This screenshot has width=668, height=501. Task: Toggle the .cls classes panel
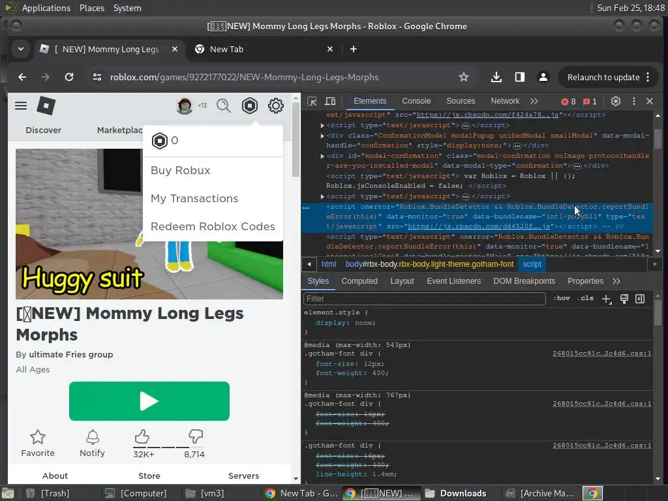click(586, 298)
